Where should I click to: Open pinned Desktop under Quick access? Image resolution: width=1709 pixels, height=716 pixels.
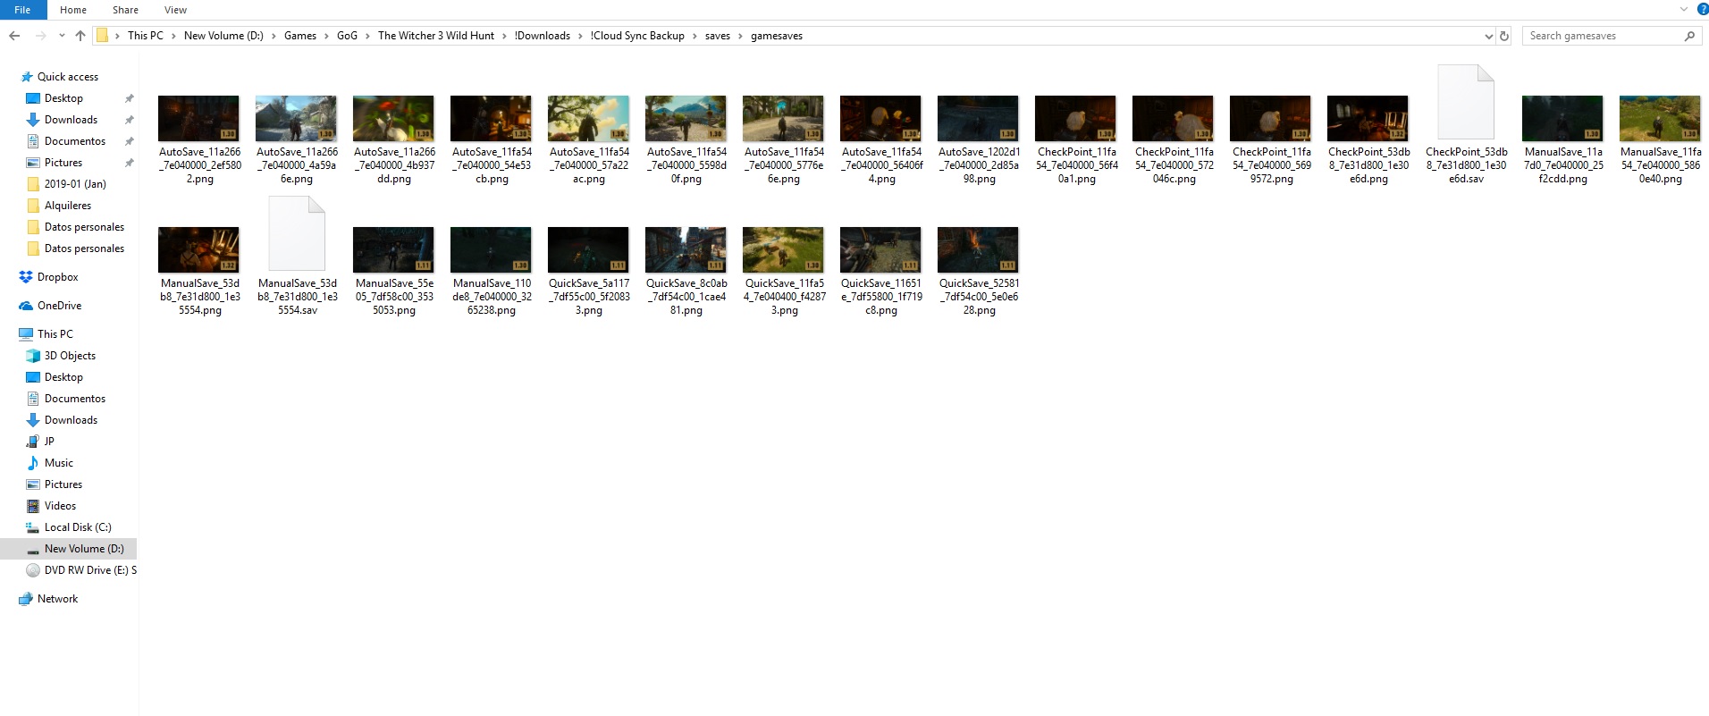click(x=63, y=98)
